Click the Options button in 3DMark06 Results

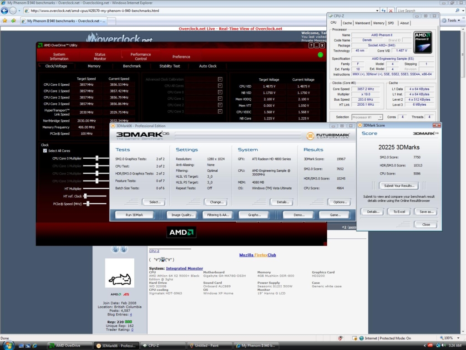click(x=339, y=202)
